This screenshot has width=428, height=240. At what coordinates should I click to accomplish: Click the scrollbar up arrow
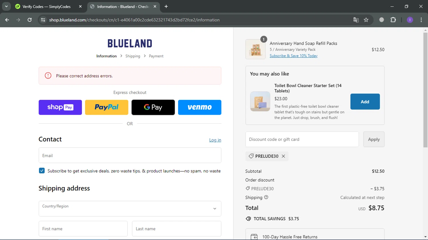tap(425, 30)
